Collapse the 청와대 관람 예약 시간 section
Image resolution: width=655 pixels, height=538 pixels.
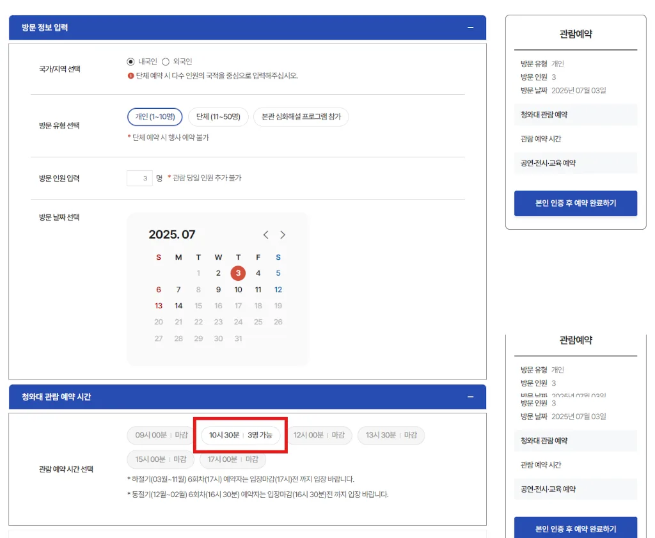[x=470, y=397]
